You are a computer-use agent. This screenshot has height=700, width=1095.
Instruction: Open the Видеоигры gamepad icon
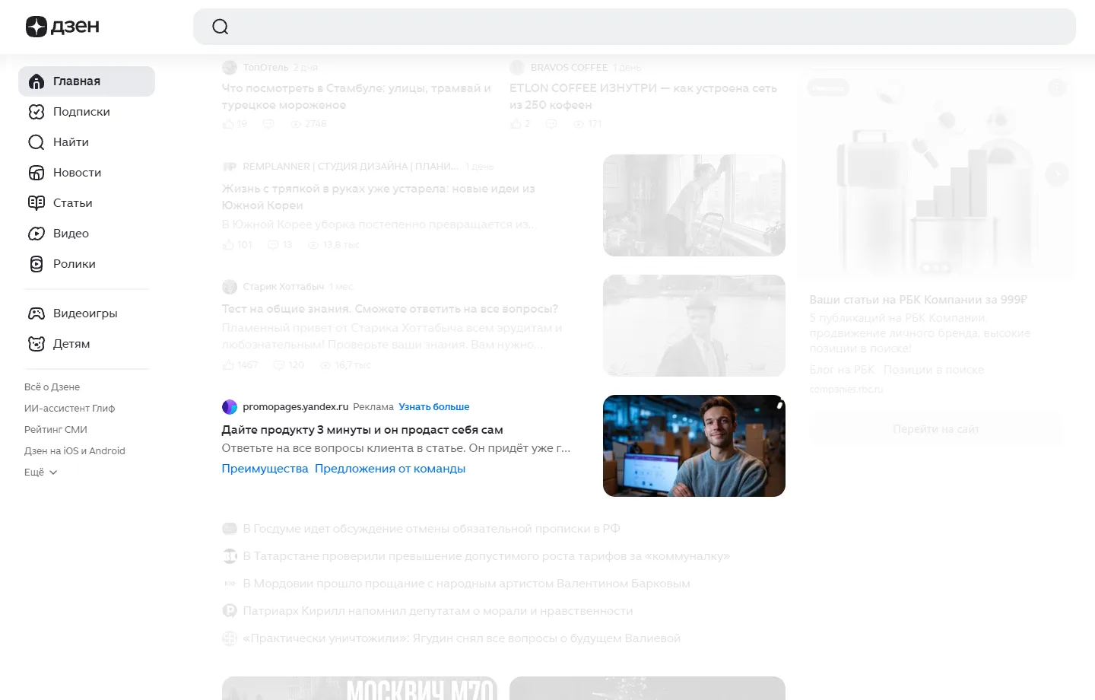(x=36, y=313)
